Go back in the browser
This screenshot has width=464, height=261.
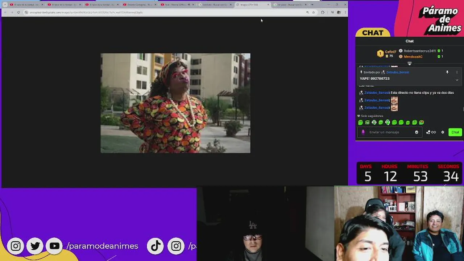point(5,12)
